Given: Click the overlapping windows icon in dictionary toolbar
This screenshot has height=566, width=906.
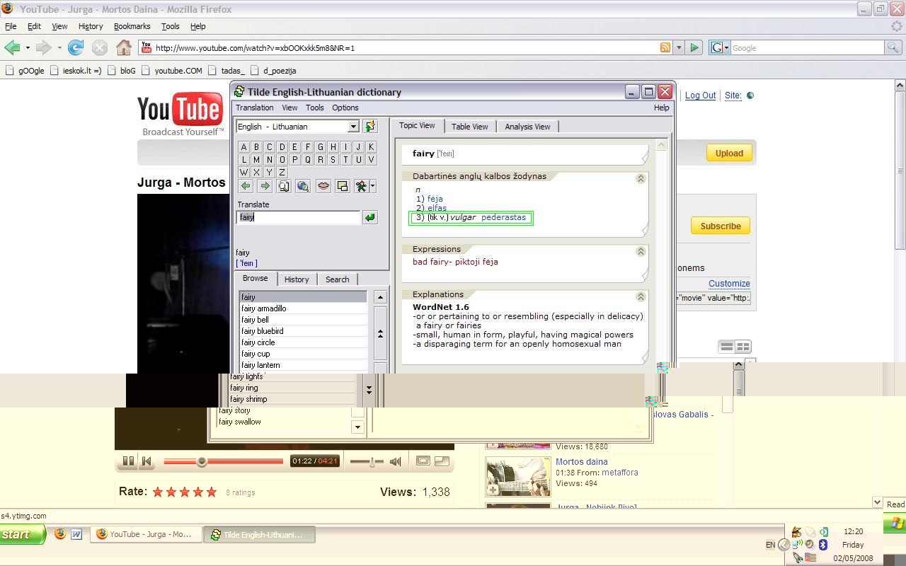Looking at the screenshot, I should 342,186.
